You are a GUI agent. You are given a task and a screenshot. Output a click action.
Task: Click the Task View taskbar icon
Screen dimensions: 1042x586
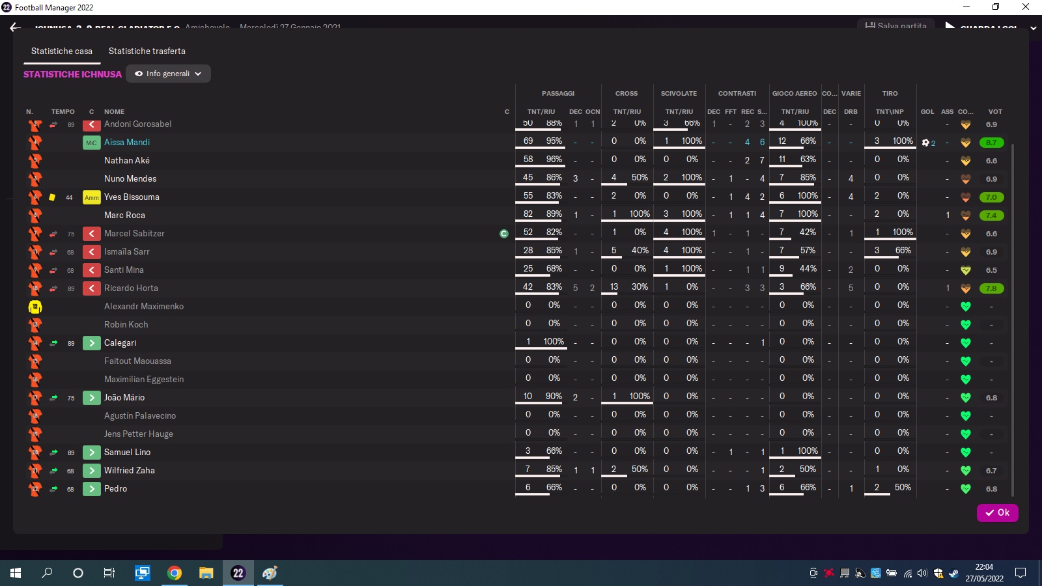tap(109, 573)
